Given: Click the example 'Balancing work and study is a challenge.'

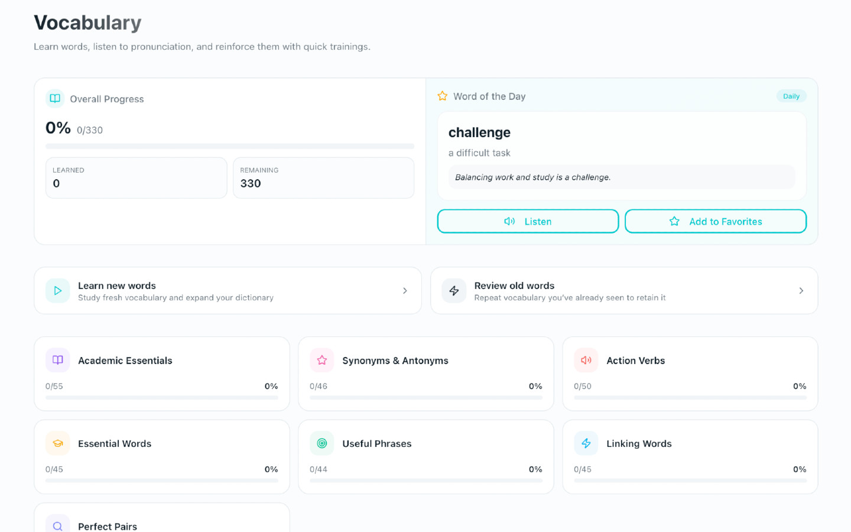Looking at the screenshot, I should click(x=532, y=177).
